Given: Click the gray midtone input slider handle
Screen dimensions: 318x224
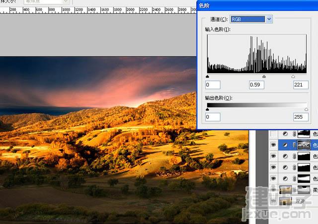Looking at the screenshot, I should pyautogui.click(x=264, y=76).
